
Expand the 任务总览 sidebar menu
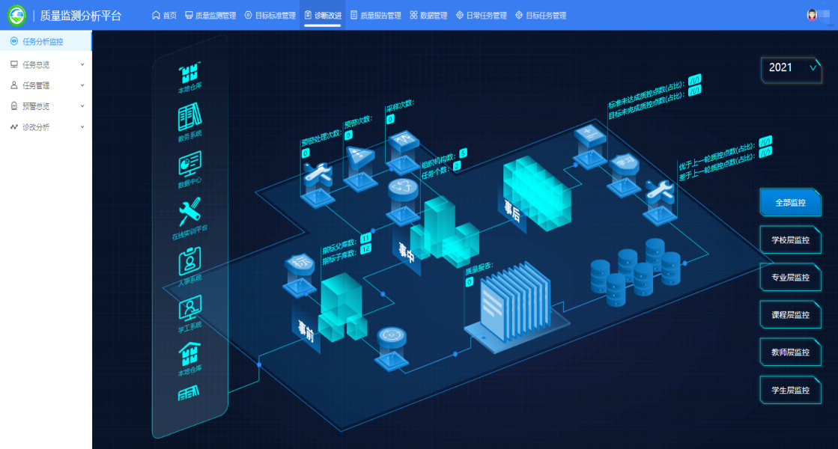coord(46,64)
